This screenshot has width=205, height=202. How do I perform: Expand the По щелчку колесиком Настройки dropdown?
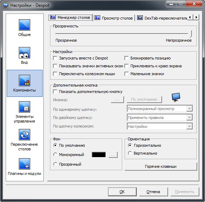(160, 126)
